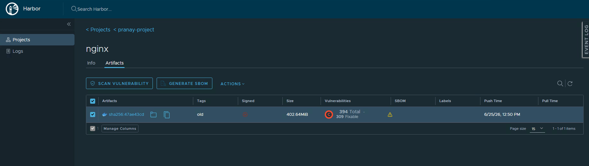589x166 pixels.
Task: Click SCAN VULNERABILITY button
Action: 119,84
